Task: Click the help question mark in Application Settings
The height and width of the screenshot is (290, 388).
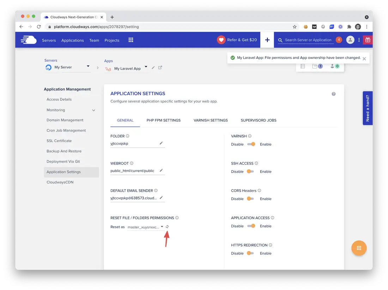Action: click(334, 94)
